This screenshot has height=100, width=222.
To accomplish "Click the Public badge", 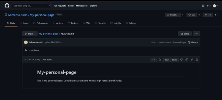I will point(59,15).
